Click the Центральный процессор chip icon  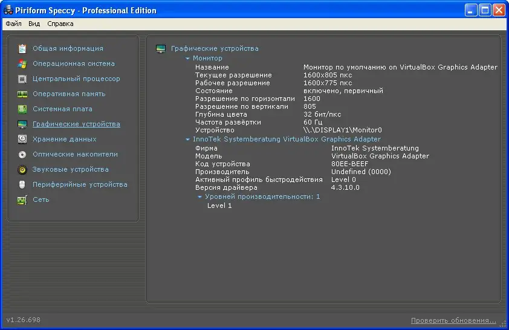pyautogui.click(x=22, y=79)
